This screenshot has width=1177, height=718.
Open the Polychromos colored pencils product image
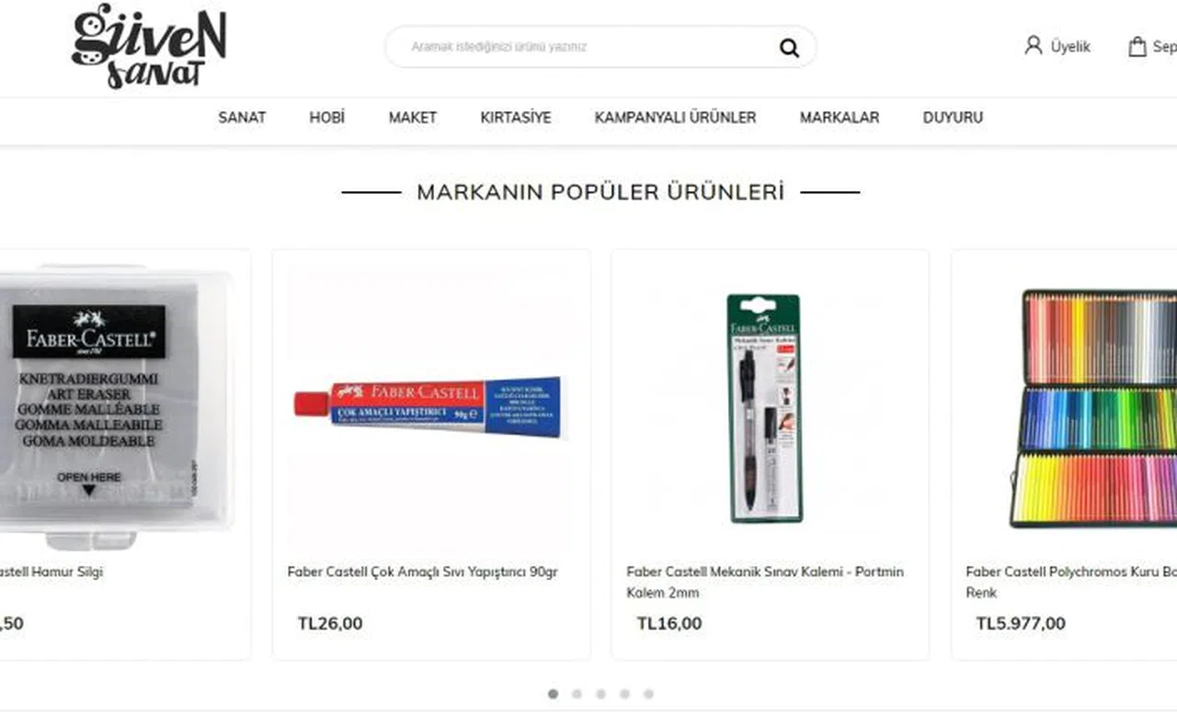1093,408
